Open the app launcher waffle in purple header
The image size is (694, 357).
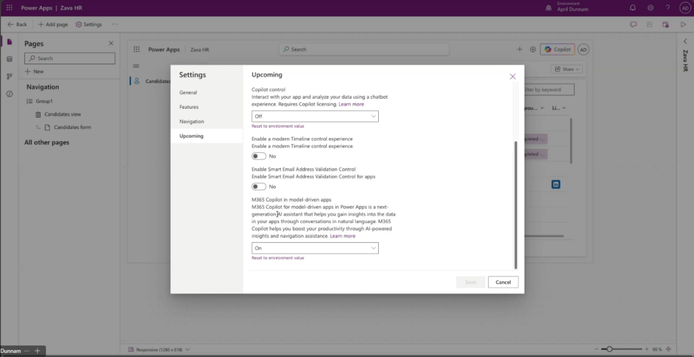point(9,7)
